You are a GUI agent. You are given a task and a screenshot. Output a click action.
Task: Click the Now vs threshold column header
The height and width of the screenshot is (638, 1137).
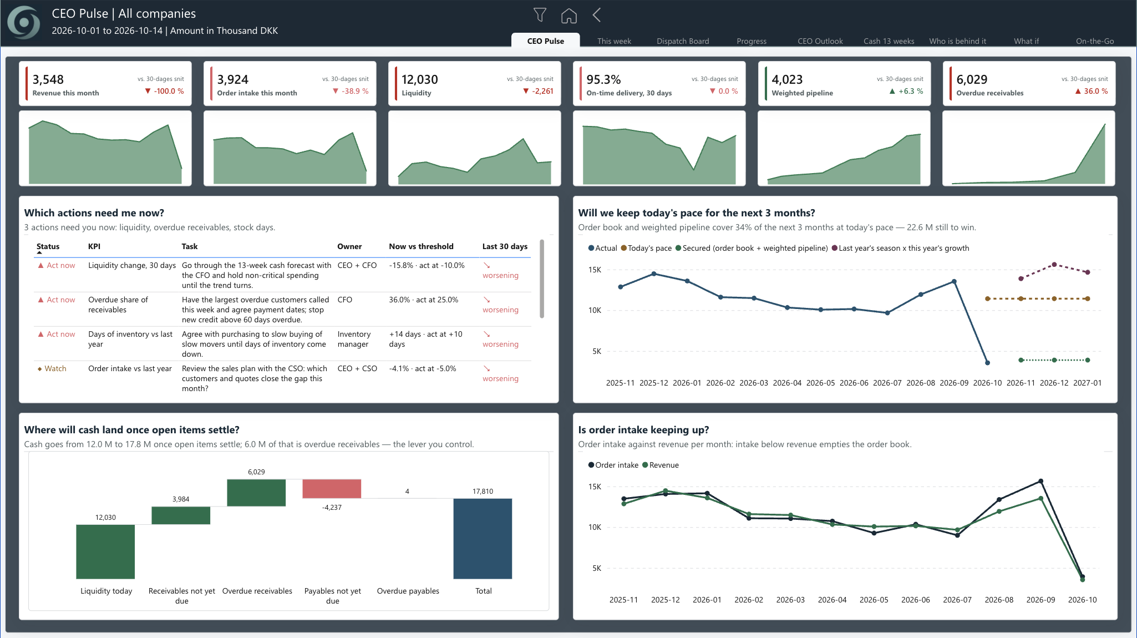tap(421, 246)
